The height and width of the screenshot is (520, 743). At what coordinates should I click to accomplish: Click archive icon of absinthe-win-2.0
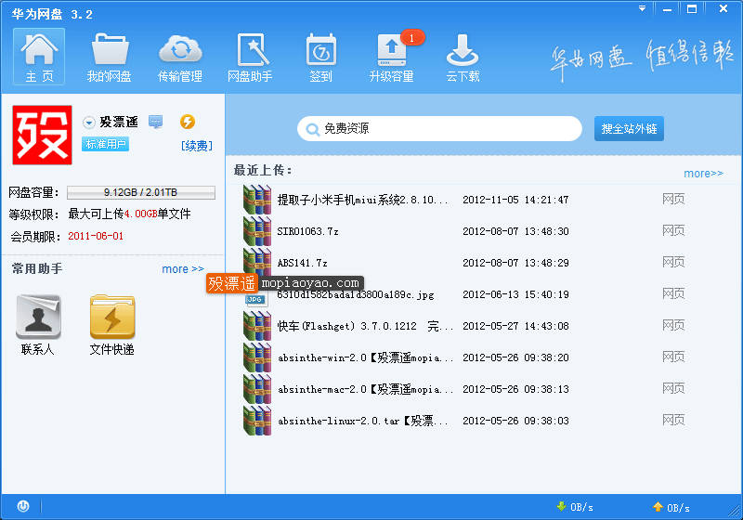257,357
